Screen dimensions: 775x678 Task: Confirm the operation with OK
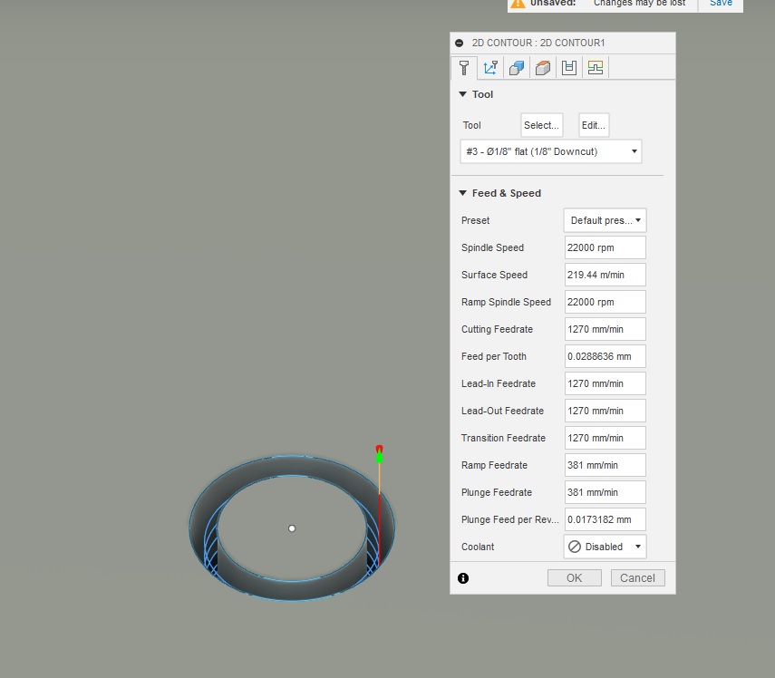point(574,577)
